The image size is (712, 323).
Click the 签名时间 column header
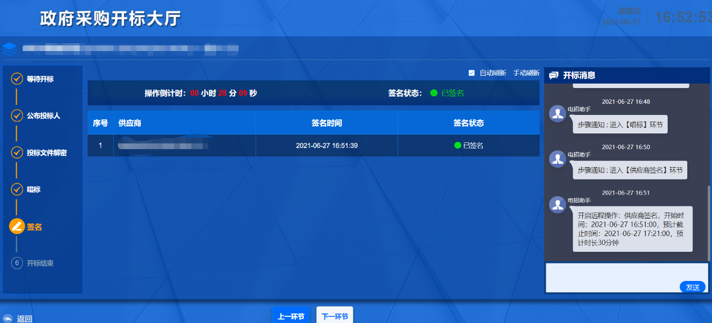[x=326, y=123]
